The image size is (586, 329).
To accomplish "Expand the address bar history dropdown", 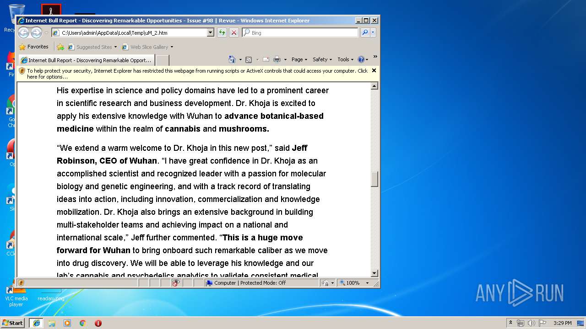I will point(211,32).
